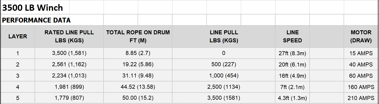Select the layer 5 number cell

pyautogui.click(x=18, y=98)
